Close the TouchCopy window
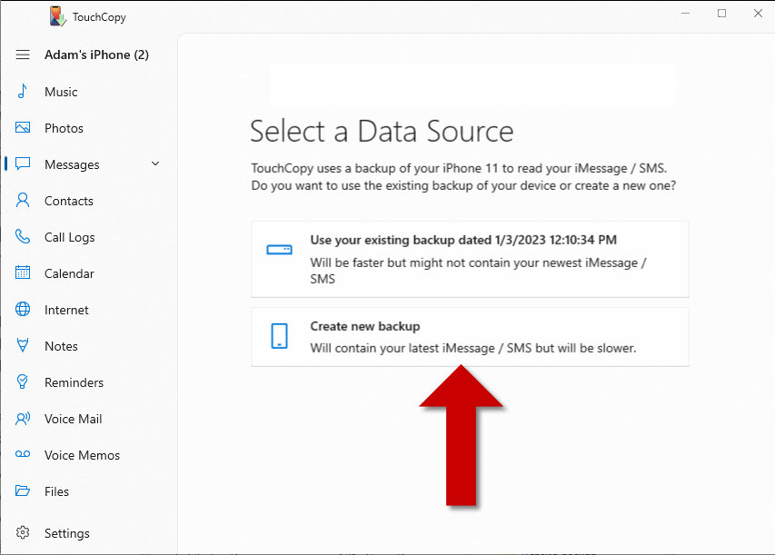Viewport: 775px width, 555px height. click(x=759, y=14)
